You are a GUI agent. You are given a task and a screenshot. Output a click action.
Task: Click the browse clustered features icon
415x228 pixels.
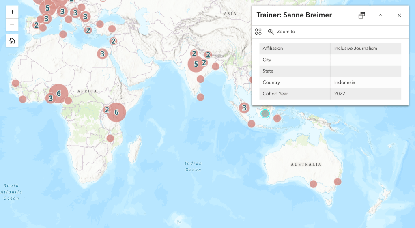pos(258,32)
